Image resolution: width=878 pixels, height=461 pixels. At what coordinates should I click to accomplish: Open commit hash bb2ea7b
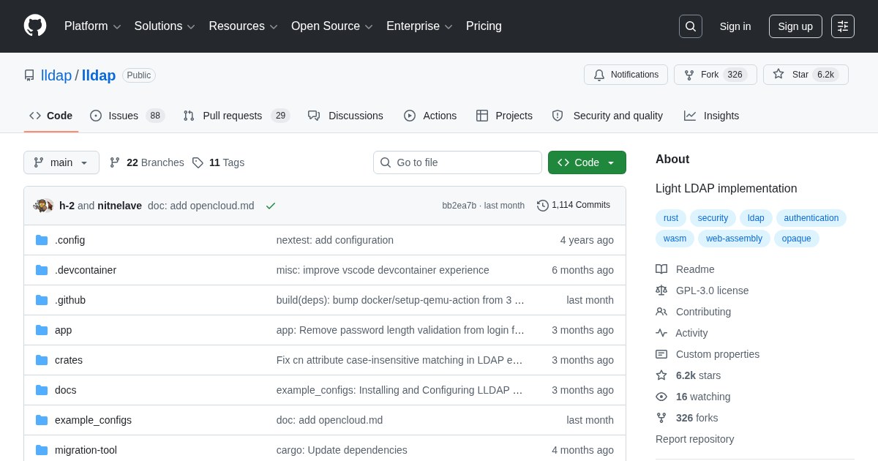[459, 206]
